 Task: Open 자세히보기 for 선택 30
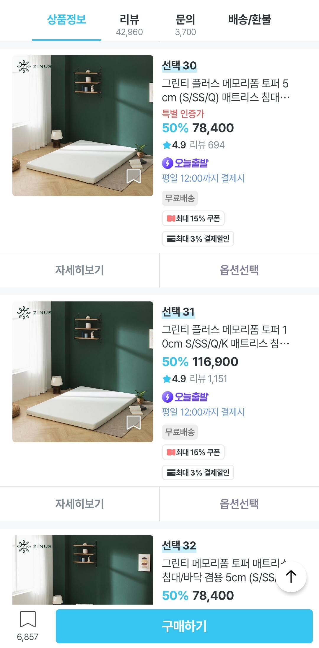[x=80, y=270]
